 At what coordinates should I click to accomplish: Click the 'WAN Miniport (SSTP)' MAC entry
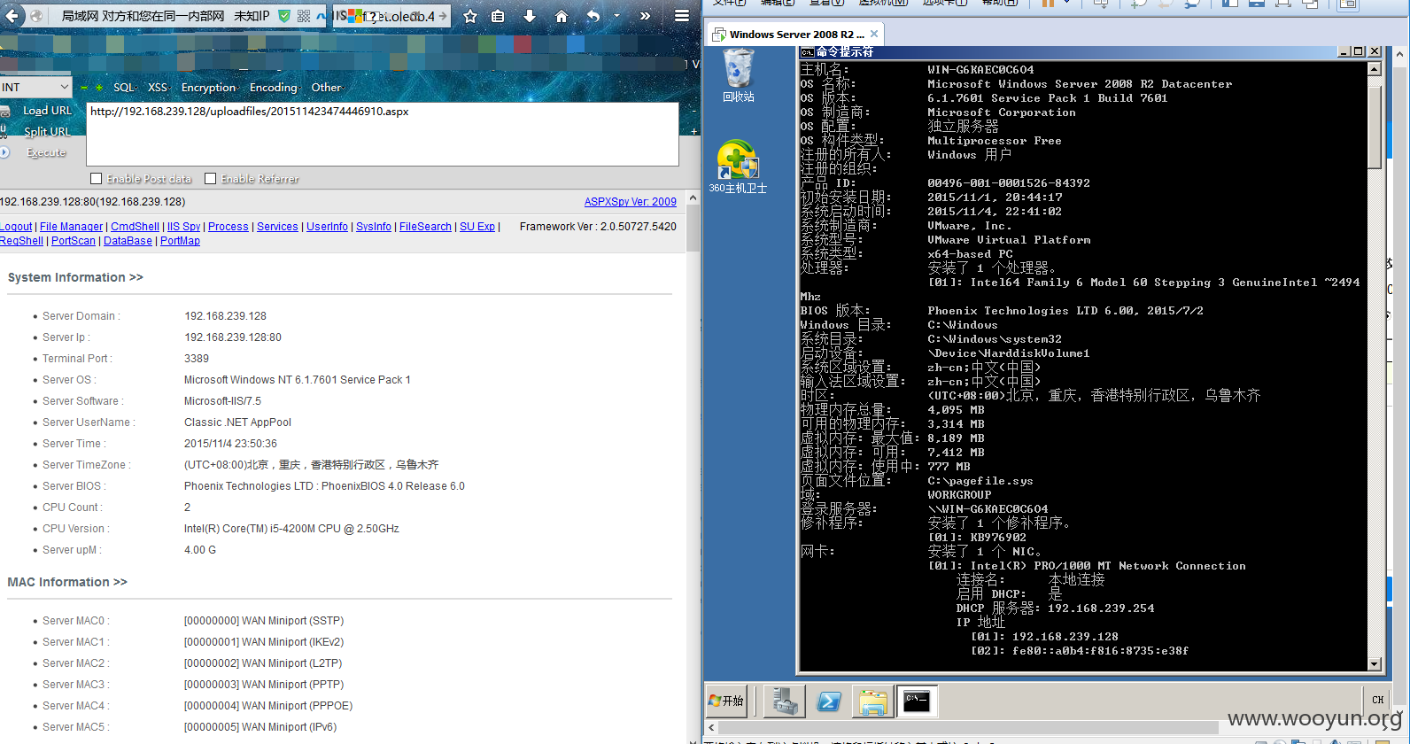pyautogui.click(x=264, y=621)
